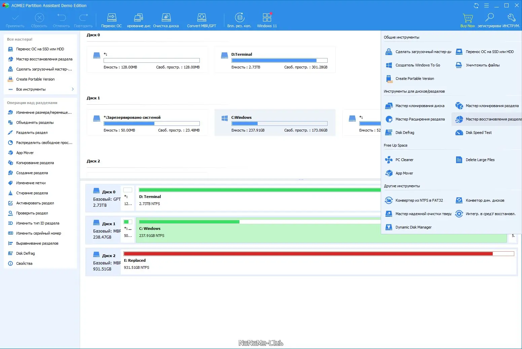Click Сделать загрузочный мастер-диск in tools panel

[x=418, y=52]
